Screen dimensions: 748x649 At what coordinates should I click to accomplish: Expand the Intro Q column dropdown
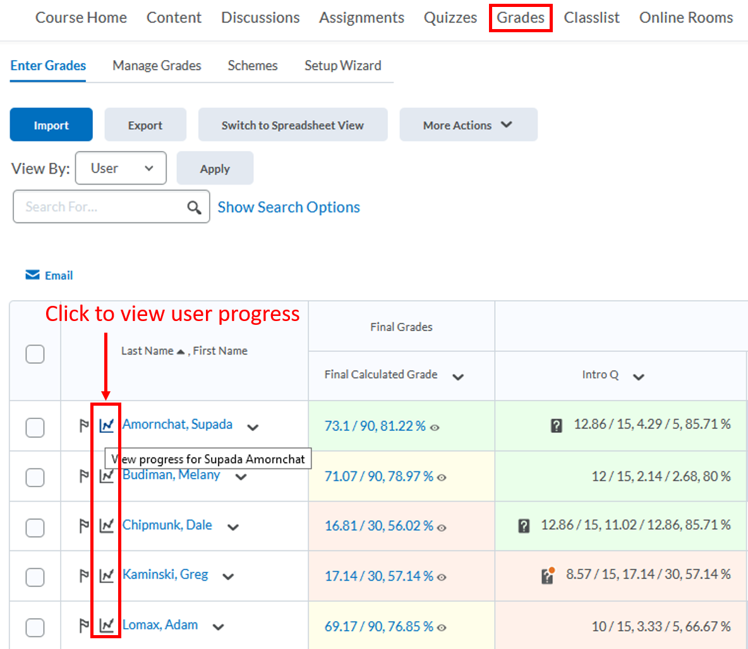click(639, 375)
